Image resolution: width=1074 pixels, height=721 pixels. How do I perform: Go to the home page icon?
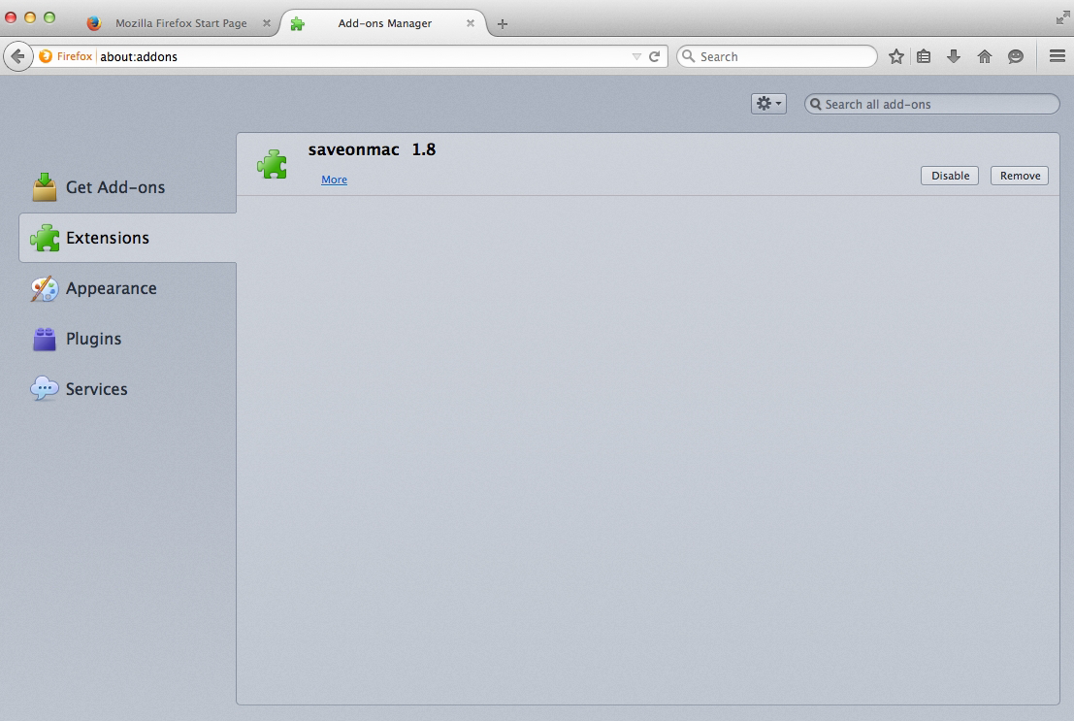click(985, 57)
